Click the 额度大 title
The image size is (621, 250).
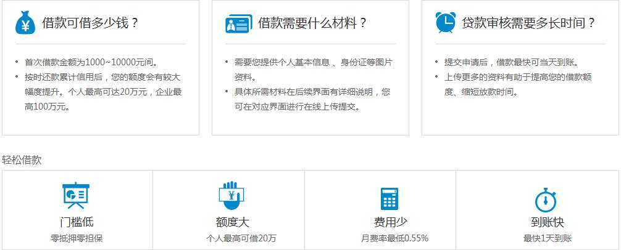click(233, 222)
